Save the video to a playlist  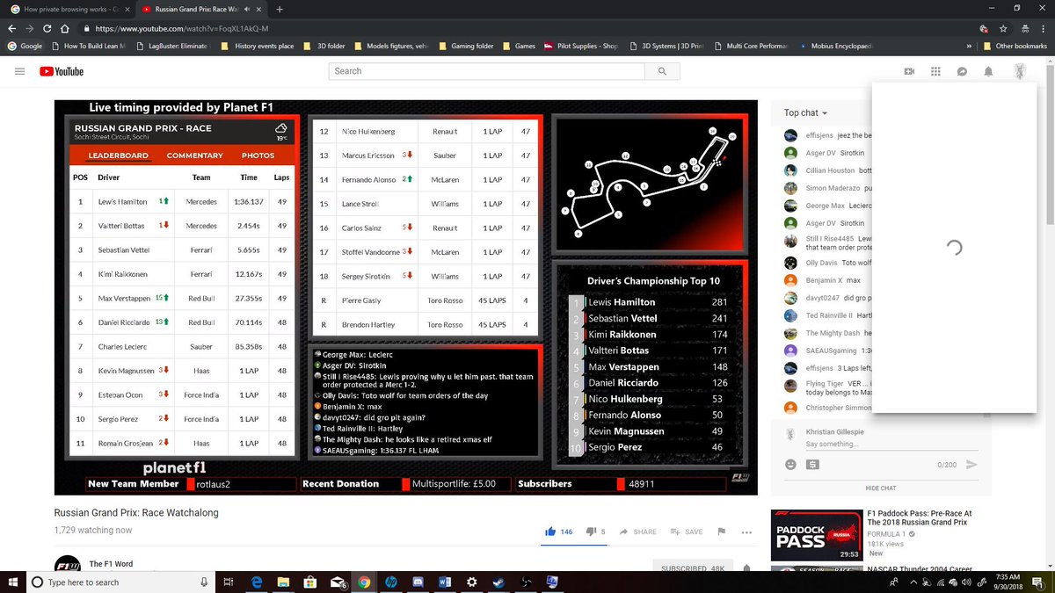pyautogui.click(x=687, y=532)
